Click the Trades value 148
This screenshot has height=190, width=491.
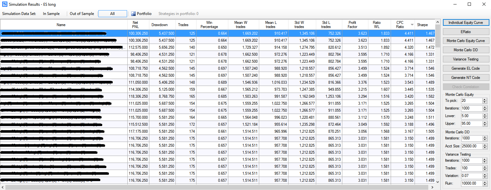(x=186, y=82)
